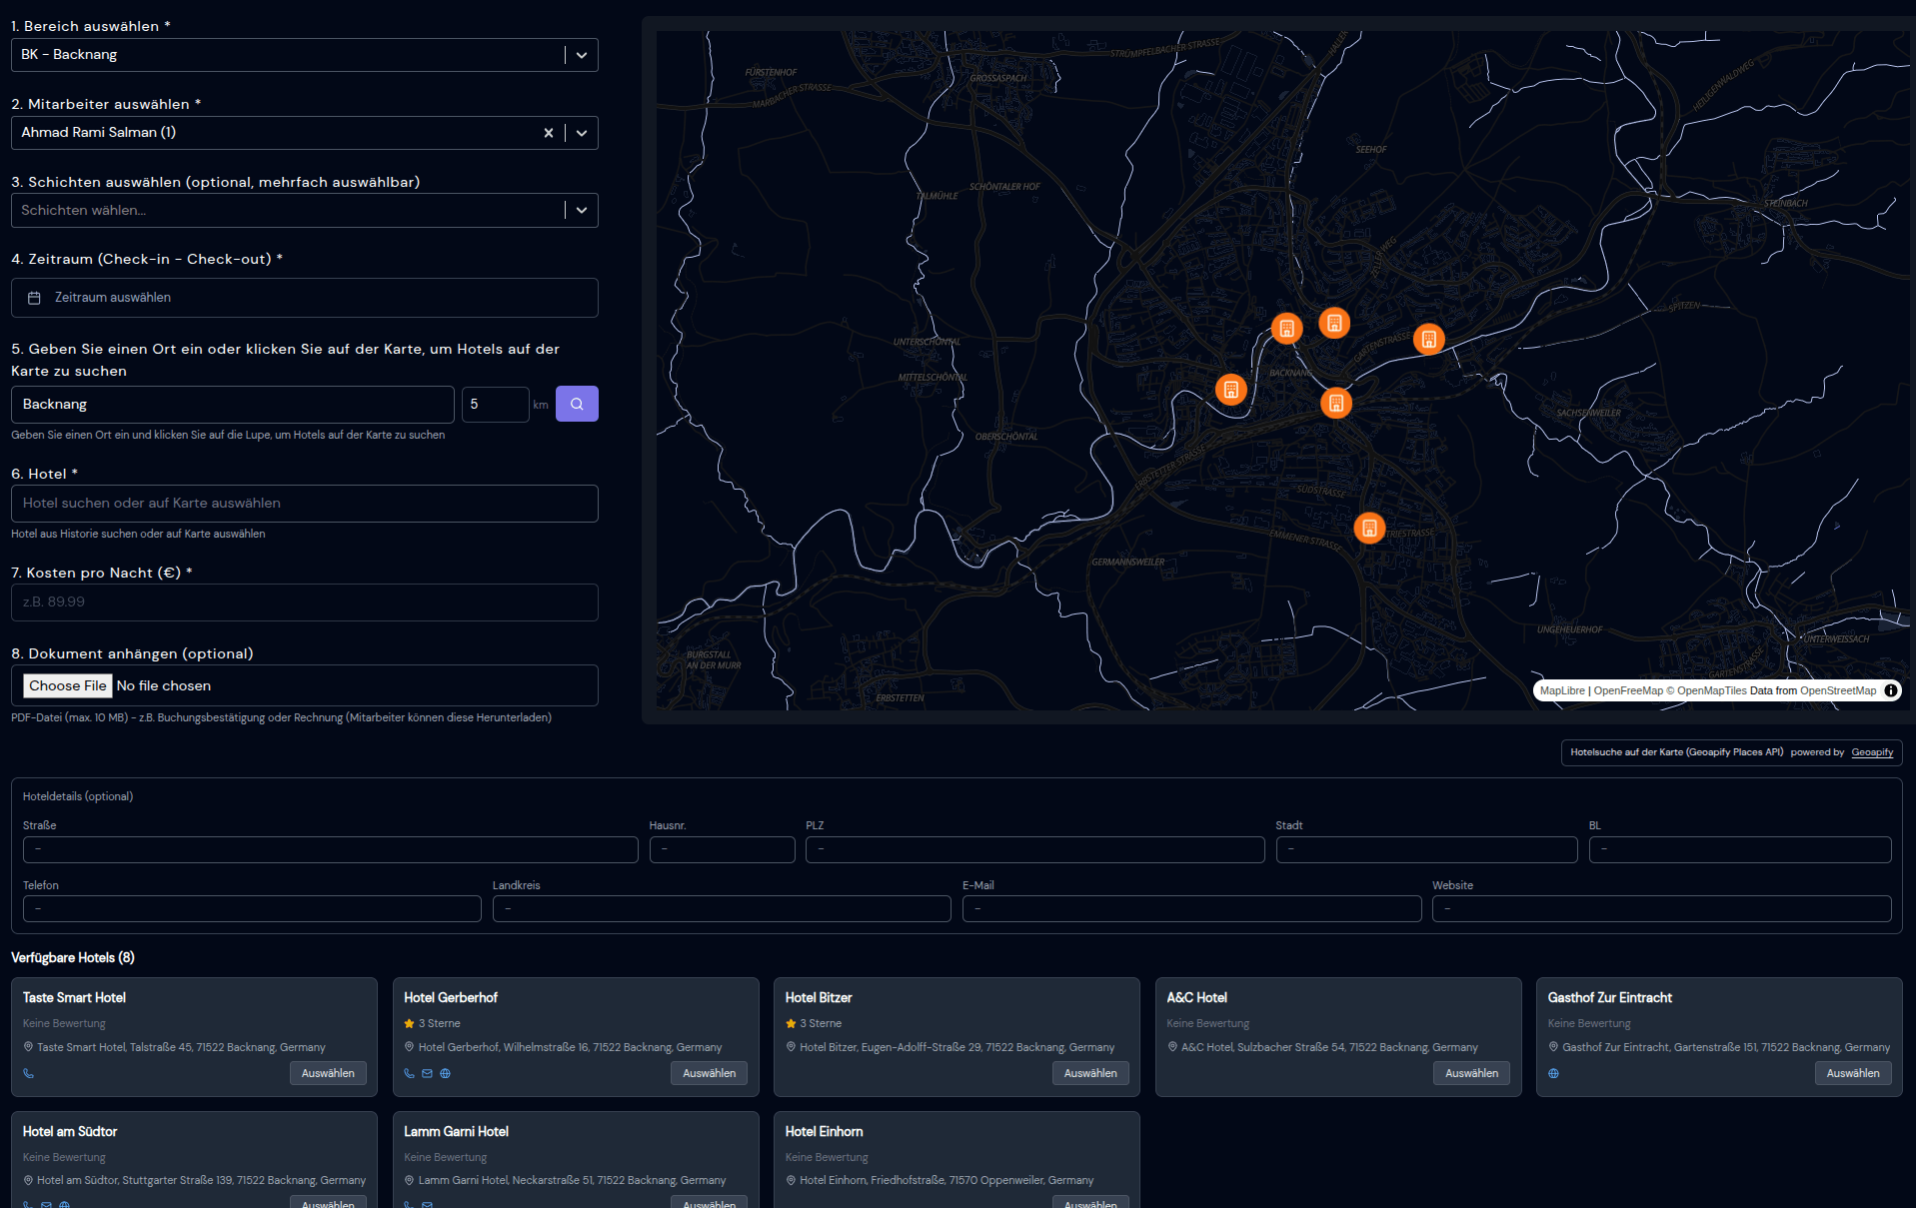
Task: Open the Zeitraum auswählen date picker
Action: (304, 298)
